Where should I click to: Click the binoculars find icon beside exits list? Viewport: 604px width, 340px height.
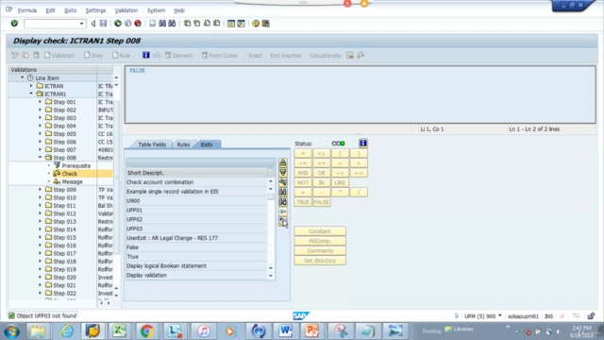[283, 192]
